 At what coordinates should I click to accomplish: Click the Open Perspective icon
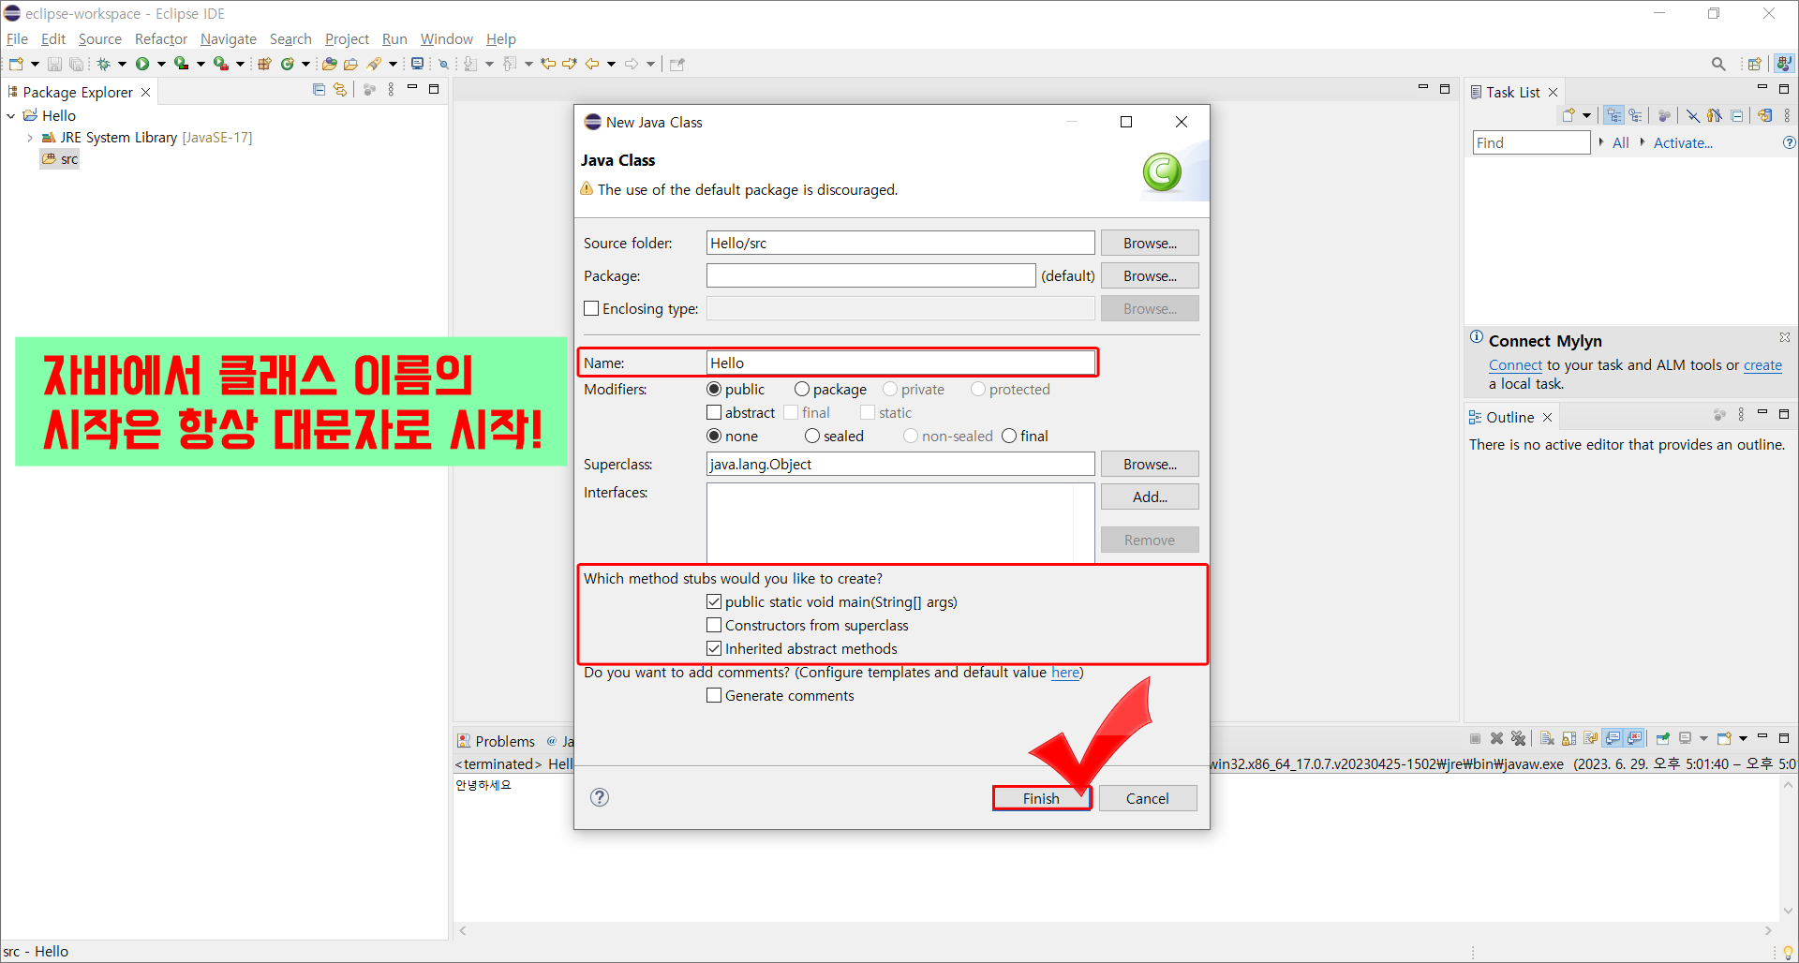coord(1754,64)
